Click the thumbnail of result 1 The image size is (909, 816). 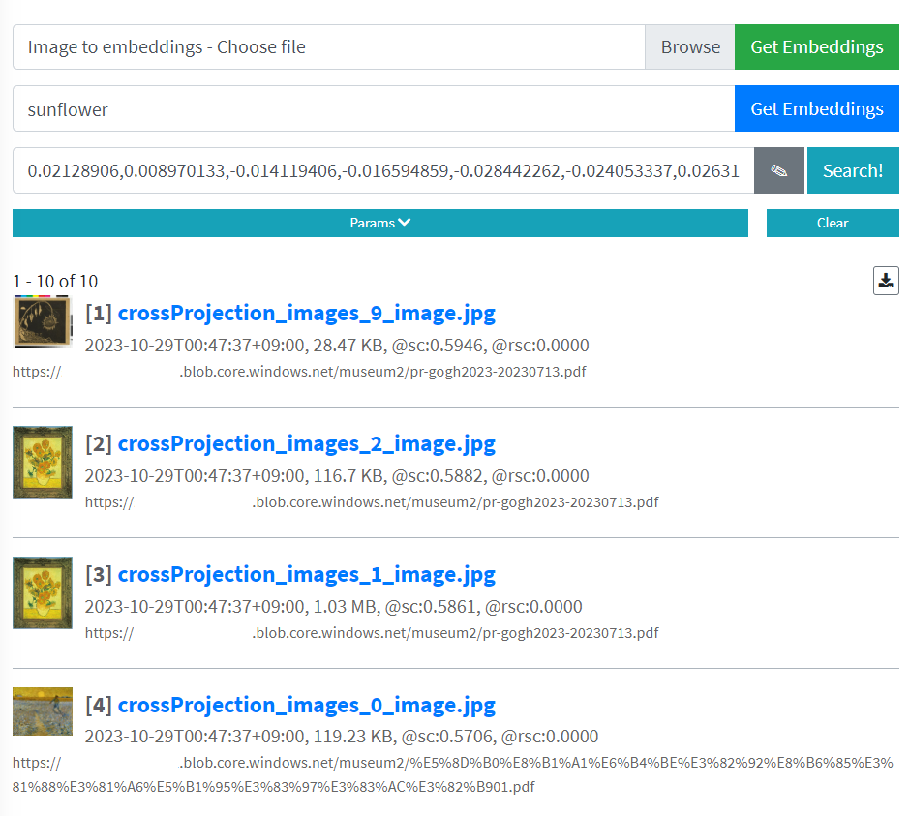click(43, 321)
